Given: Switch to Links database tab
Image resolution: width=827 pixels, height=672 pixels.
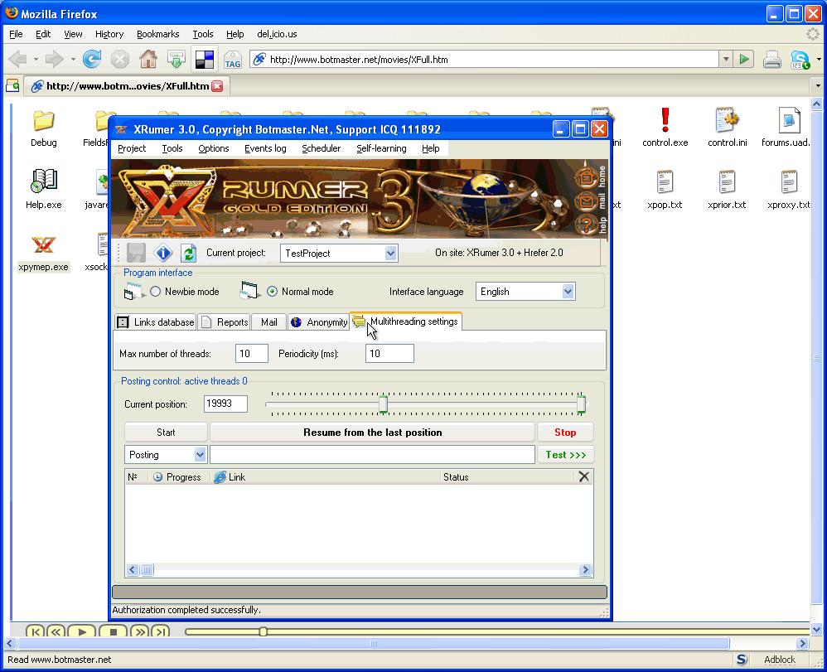Looking at the screenshot, I should tap(156, 322).
